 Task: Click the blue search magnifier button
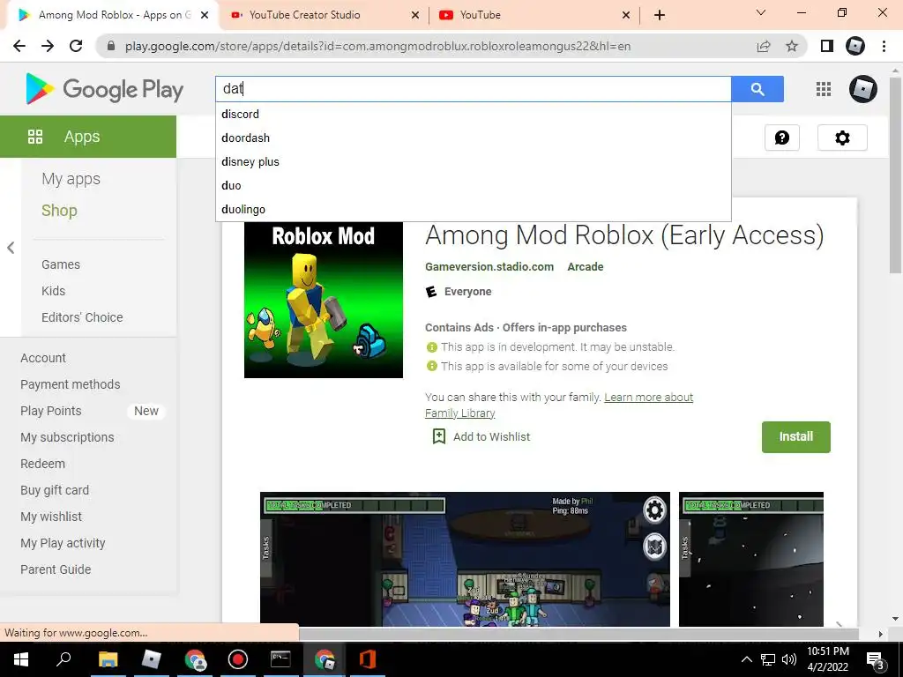pyautogui.click(x=757, y=89)
